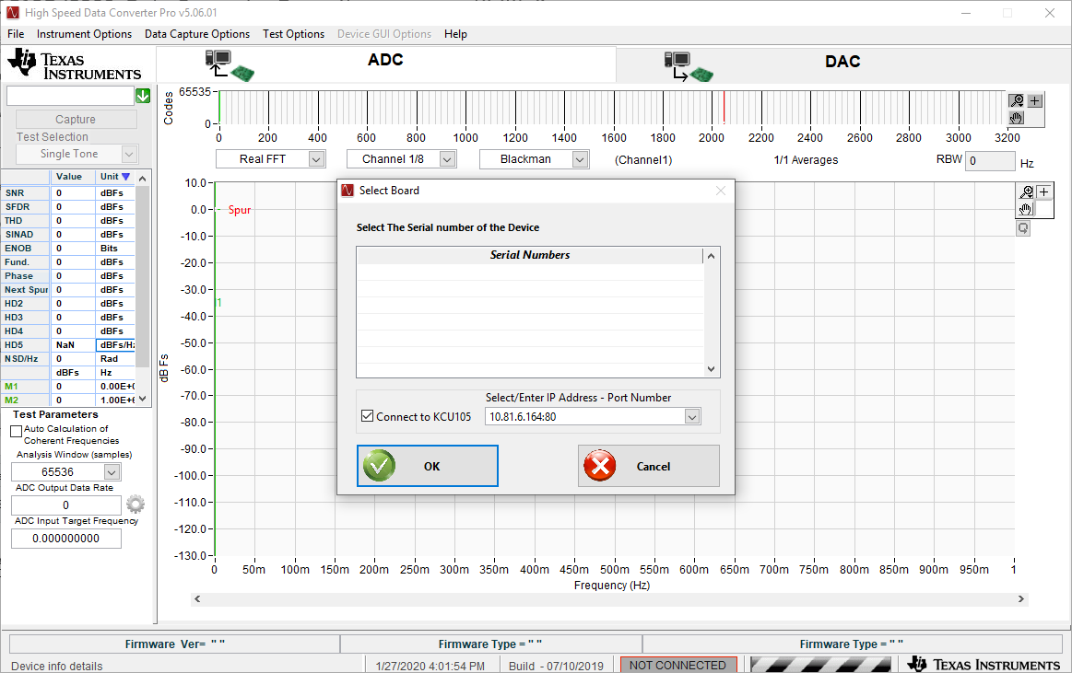Click the DAC board transfer icon
The height and width of the screenshot is (673, 1072).
coord(689,67)
